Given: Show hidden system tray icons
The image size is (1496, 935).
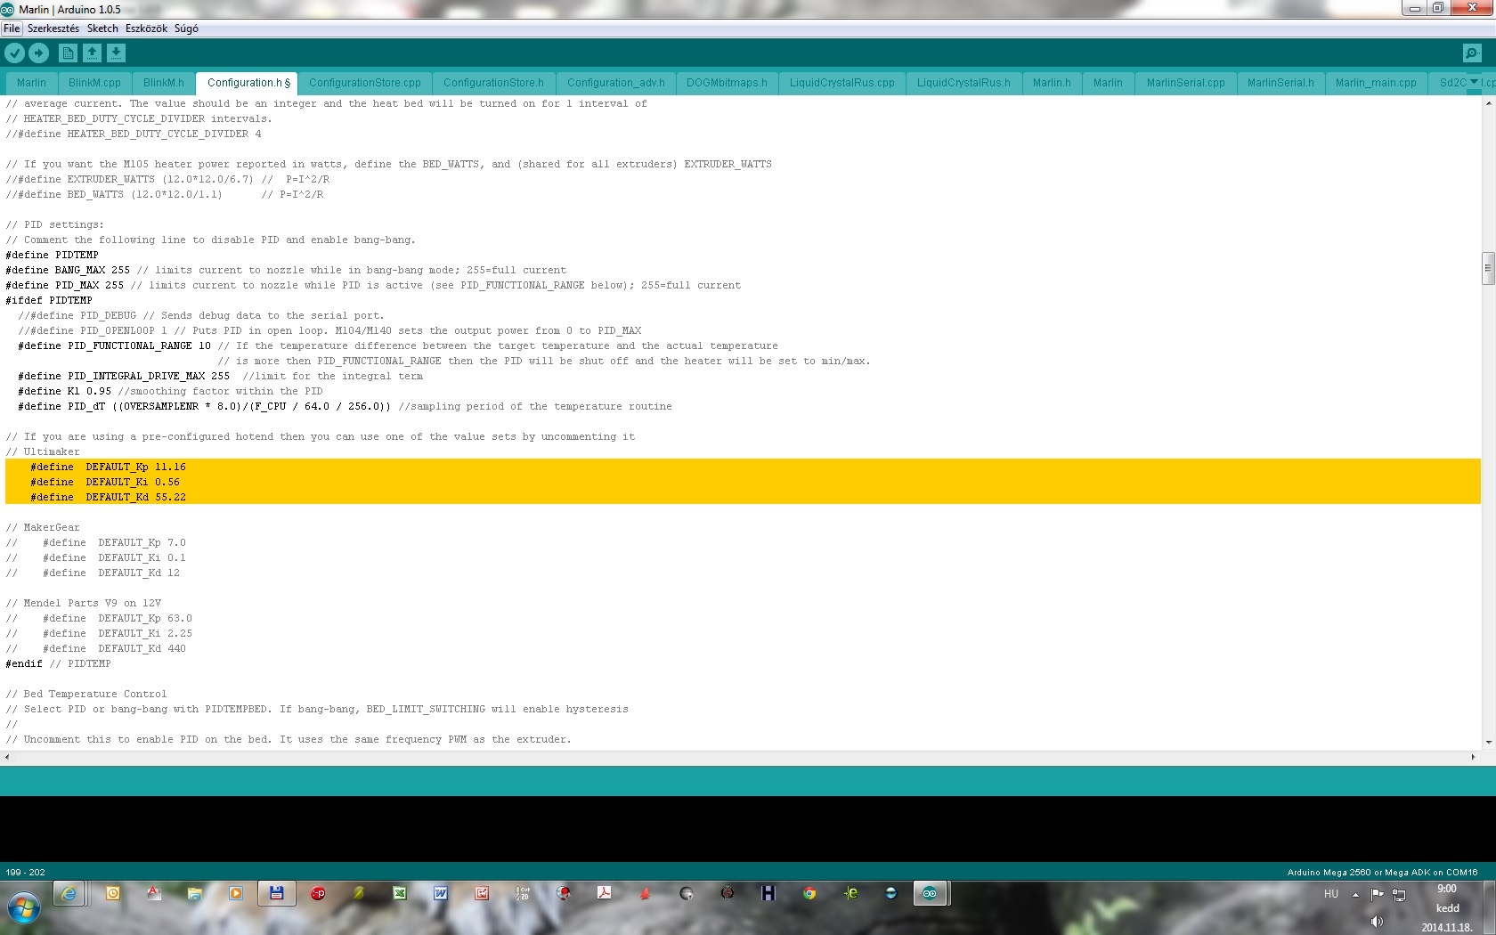Looking at the screenshot, I should (1355, 894).
